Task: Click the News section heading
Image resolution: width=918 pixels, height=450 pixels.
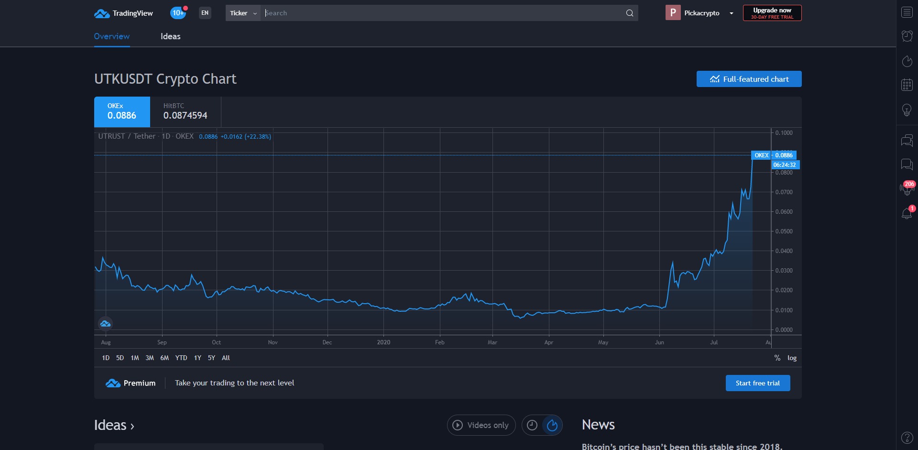Action: pyautogui.click(x=598, y=425)
